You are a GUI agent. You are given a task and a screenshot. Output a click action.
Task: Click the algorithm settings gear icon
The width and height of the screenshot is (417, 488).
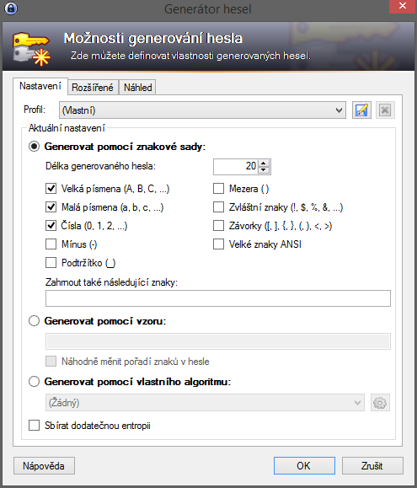point(380,403)
